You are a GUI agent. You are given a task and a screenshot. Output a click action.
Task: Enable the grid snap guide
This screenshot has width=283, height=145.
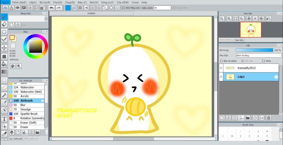point(80,8)
